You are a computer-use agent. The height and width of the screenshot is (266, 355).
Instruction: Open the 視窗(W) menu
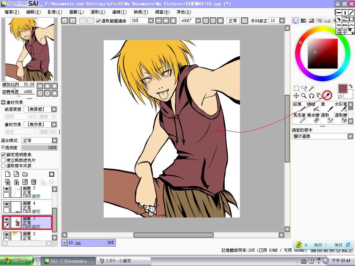(162, 12)
